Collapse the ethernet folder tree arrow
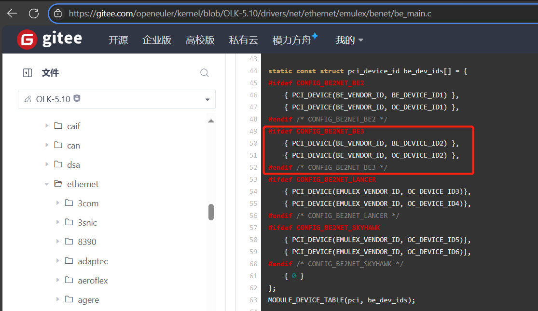 [x=47, y=184]
